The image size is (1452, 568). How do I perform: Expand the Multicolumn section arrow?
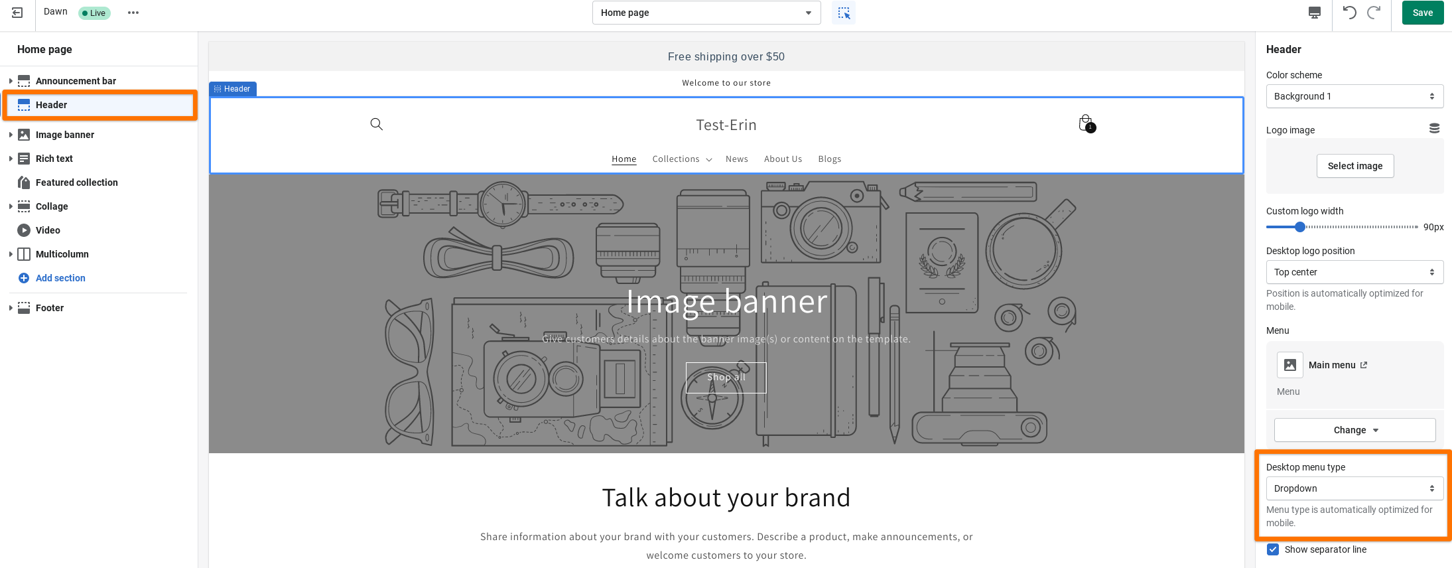click(x=11, y=254)
